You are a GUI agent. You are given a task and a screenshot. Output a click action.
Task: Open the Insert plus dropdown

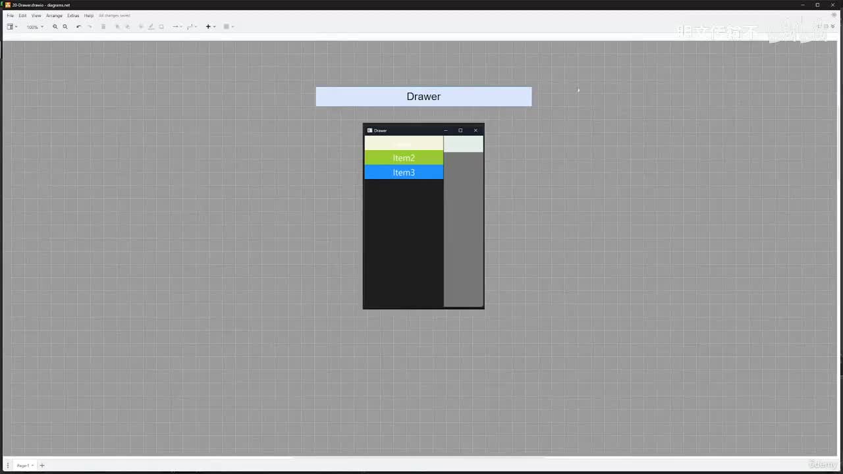210,27
